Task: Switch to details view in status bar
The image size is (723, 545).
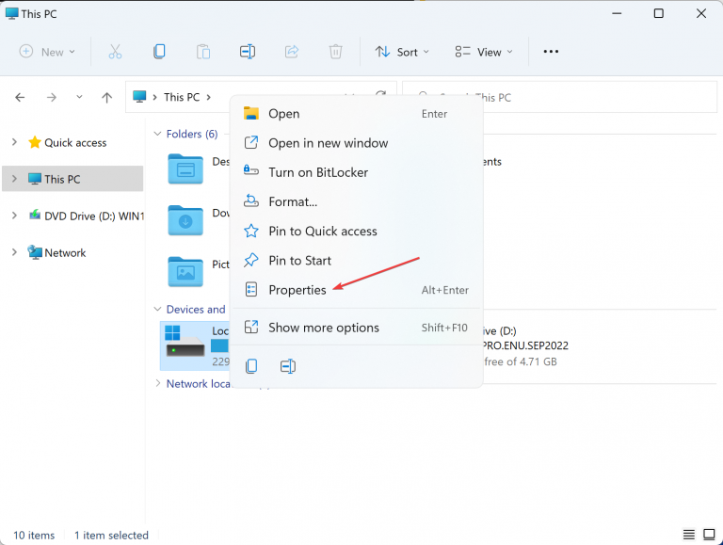Action: [x=689, y=535]
